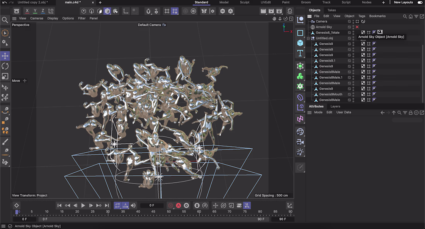Select Genesis9Mouth object in the list
The image size is (425, 229).
point(330,94)
